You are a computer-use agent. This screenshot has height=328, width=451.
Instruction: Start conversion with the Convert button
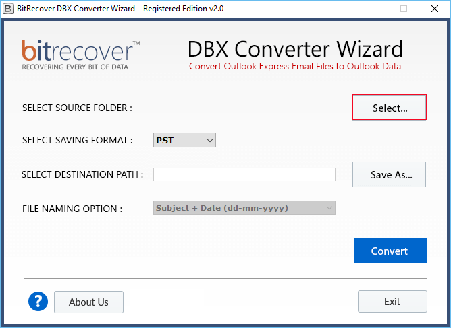click(390, 251)
